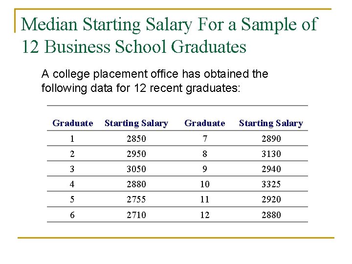Select the salary value 2755

(x=136, y=199)
